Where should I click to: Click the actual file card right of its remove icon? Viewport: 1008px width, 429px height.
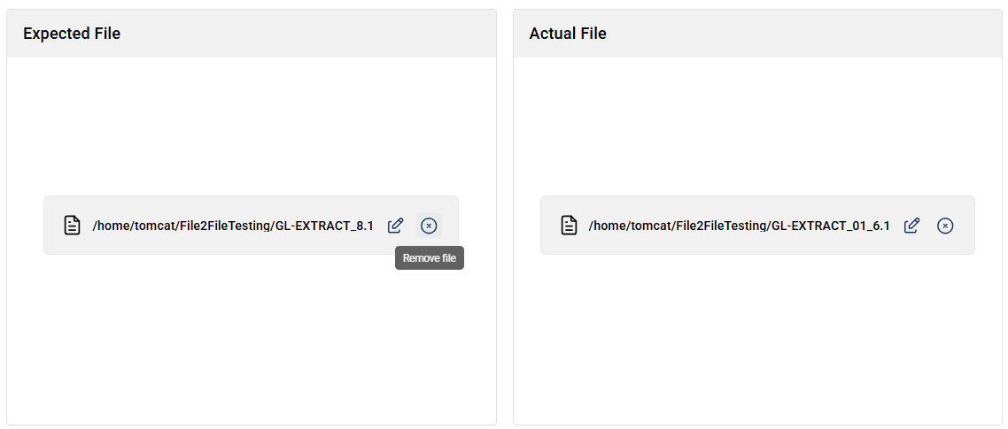(965, 226)
